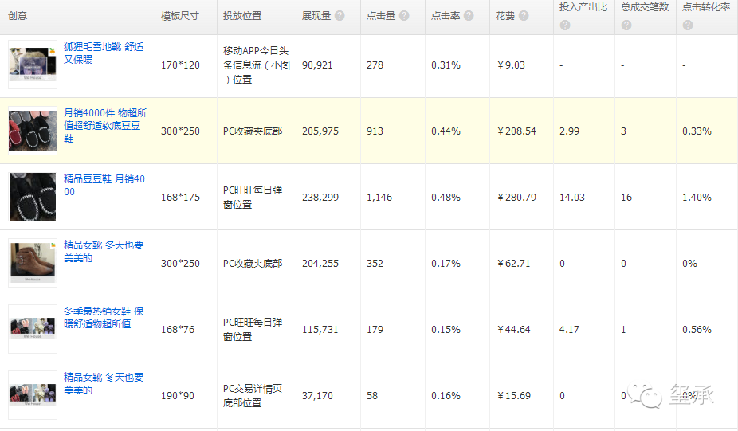Click thumbnail of 精品豆豆鞋 creative
The width and height of the screenshot is (738, 431).
tap(33, 197)
